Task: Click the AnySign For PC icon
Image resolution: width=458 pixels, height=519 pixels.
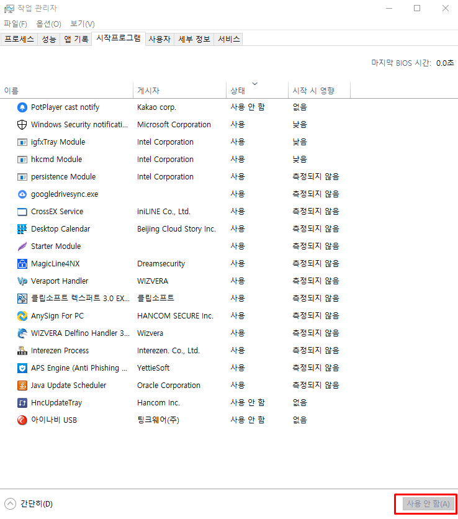Action: pos(22,316)
